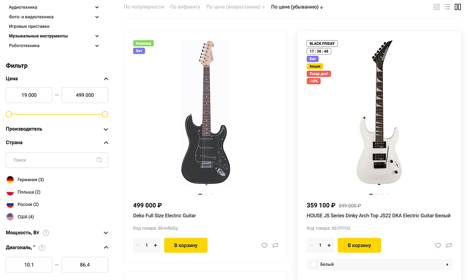Open HOUSE JS Series Dinky guitar link

(378, 216)
